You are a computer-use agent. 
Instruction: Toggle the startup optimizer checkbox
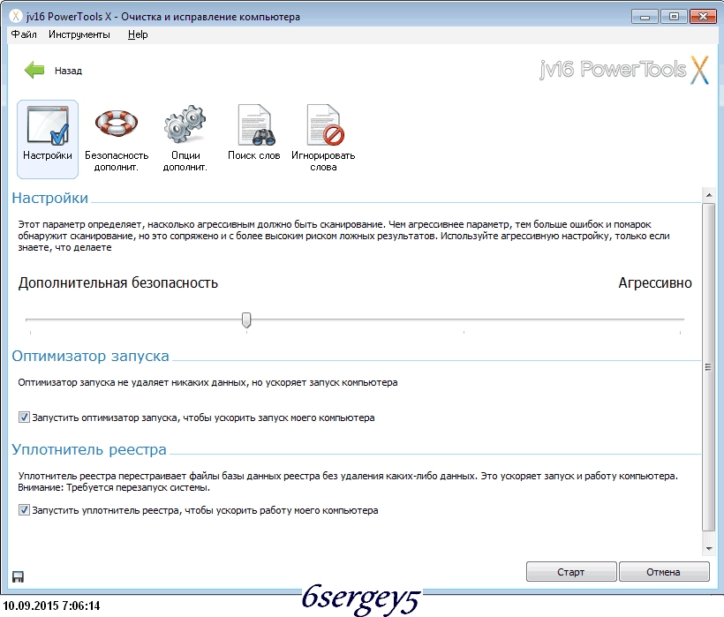[24, 418]
